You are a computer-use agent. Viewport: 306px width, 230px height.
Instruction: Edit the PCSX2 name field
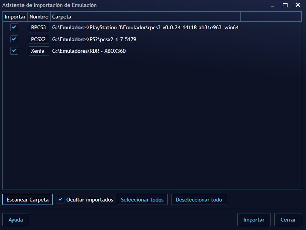point(39,39)
